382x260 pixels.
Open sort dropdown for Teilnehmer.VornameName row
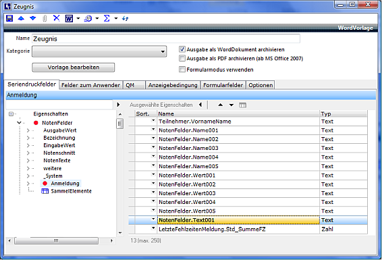pyautogui.click(x=153, y=120)
